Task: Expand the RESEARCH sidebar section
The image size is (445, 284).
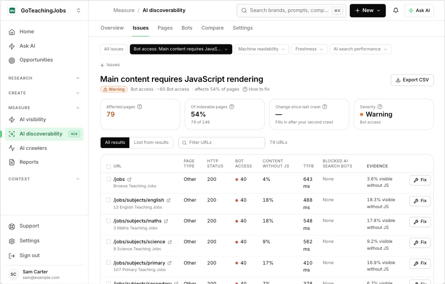Action: click(44, 78)
